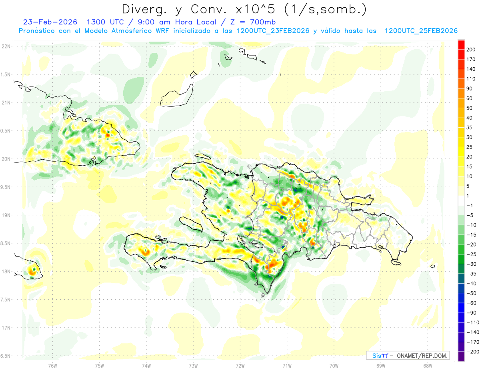
Task: Click the '-40' colorbar label
Action: 472,284
